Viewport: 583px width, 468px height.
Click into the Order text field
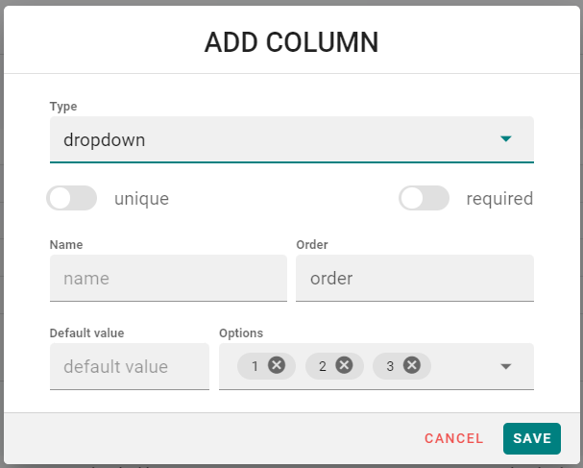pyautogui.click(x=414, y=279)
